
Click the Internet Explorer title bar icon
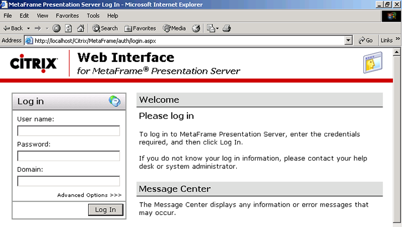click(x=4, y=4)
